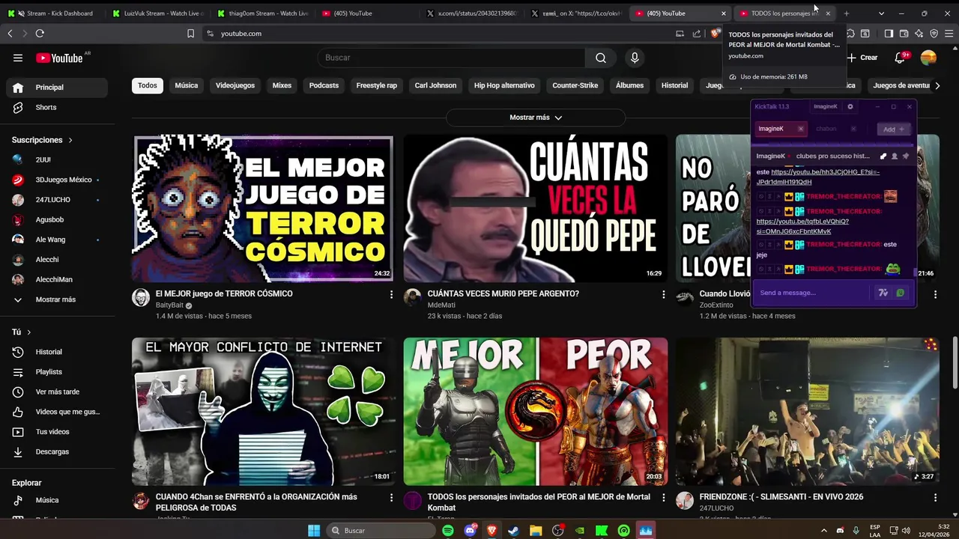959x539 pixels.
Task: Select the Música filter chip
Action: coord(187,85)
